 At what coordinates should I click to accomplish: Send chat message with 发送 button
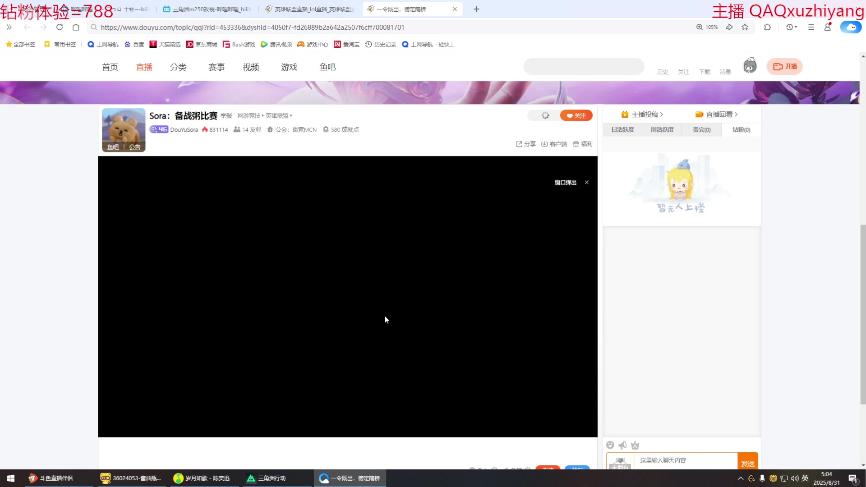(x=747, y=461)
